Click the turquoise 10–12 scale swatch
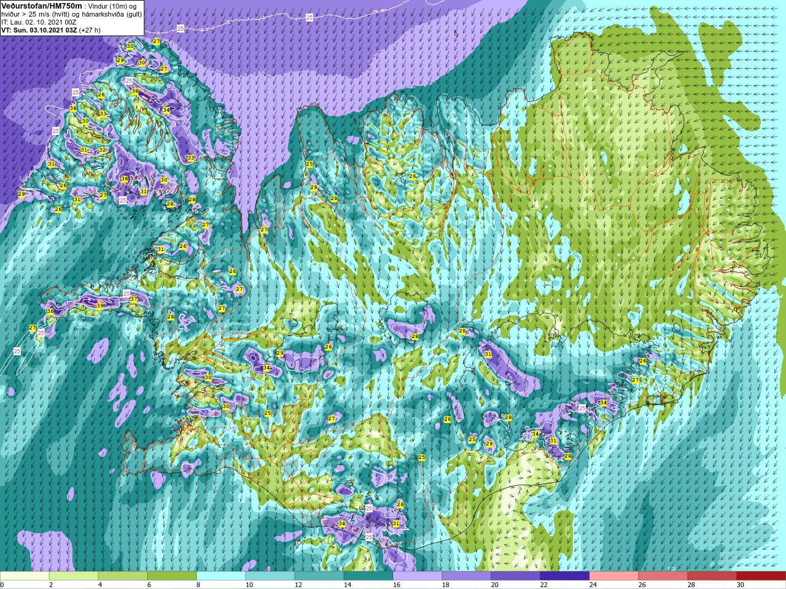 (270, 576)
